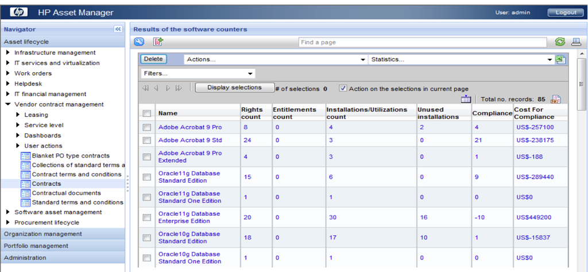Click the Display selections button

click(234, 88)
